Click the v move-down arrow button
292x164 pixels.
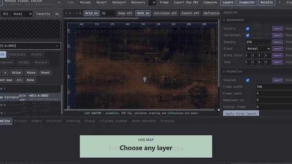[5, 73]
